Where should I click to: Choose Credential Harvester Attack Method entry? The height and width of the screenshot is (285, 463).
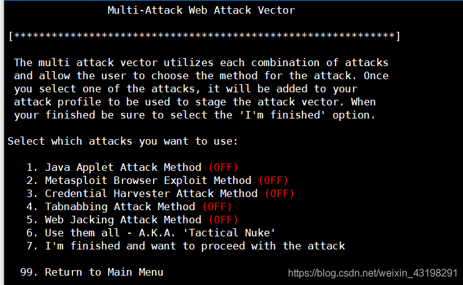click(x=161, y=193)
